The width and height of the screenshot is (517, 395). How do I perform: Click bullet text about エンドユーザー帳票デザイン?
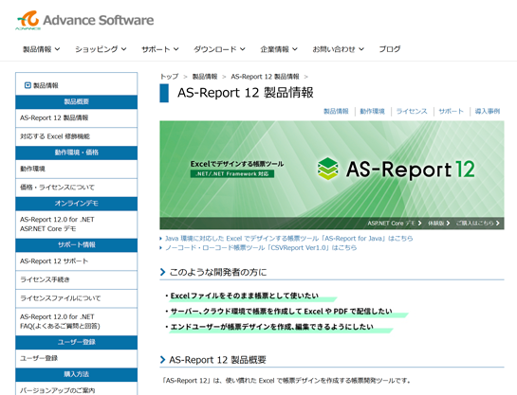coord(271,327)
